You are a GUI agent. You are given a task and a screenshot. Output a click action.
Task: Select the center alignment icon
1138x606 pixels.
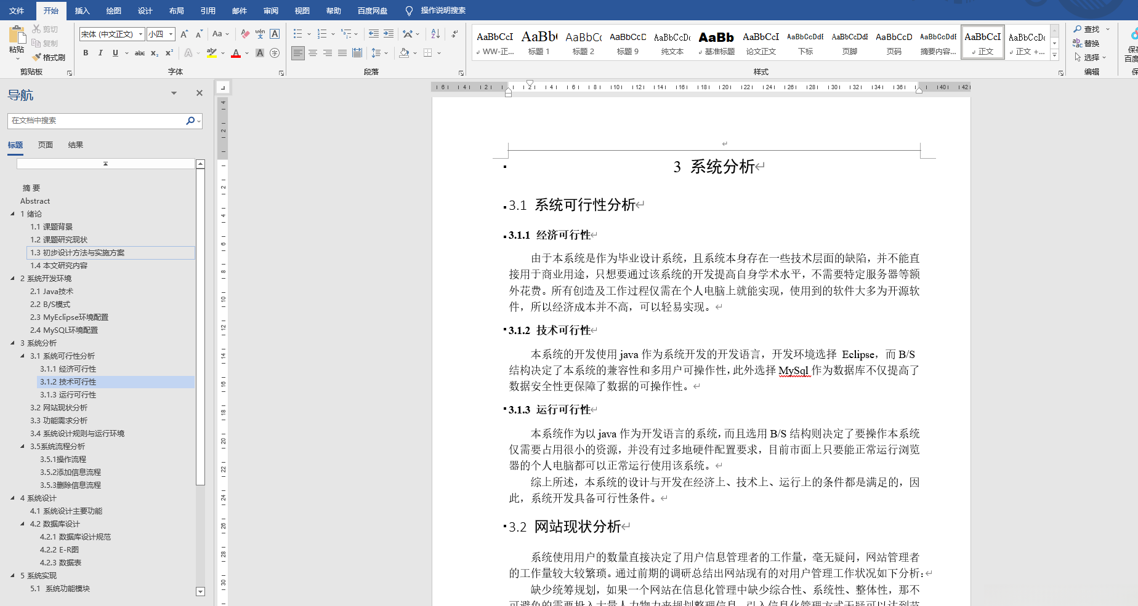coord(313,53)
